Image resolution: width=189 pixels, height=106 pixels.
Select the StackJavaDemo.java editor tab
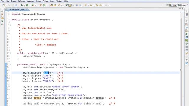click(16, 9)
